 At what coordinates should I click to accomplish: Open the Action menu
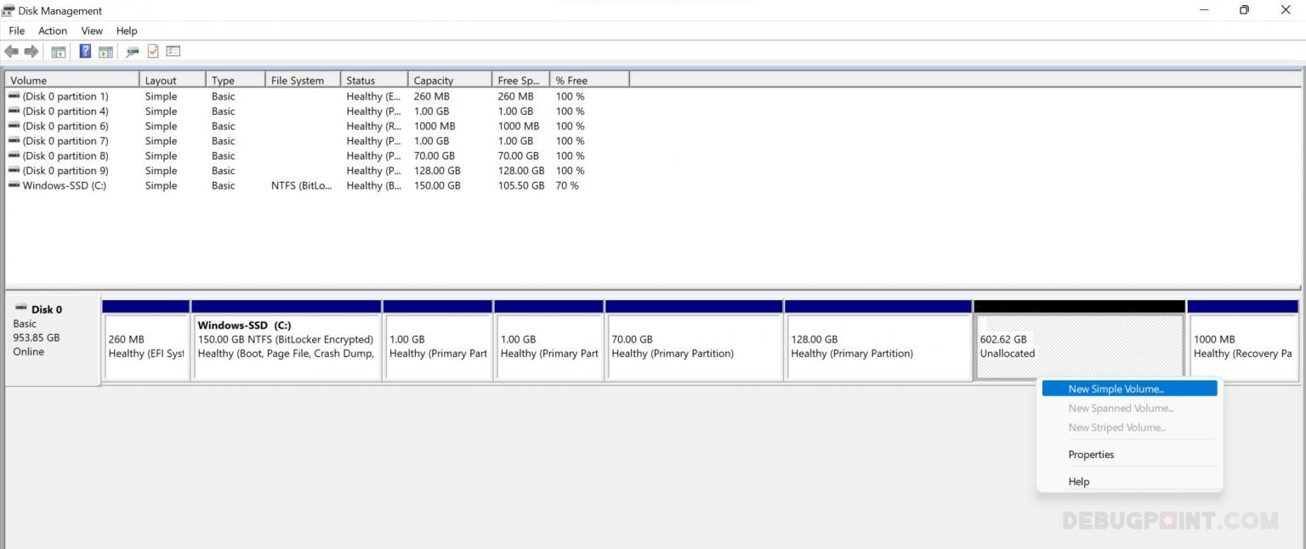pos(53,31)
